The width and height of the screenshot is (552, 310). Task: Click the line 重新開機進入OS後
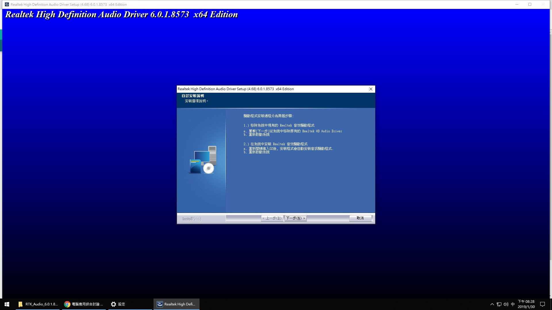[x=288, y=149]
